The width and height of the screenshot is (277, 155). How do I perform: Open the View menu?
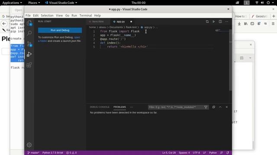point(59,15)
